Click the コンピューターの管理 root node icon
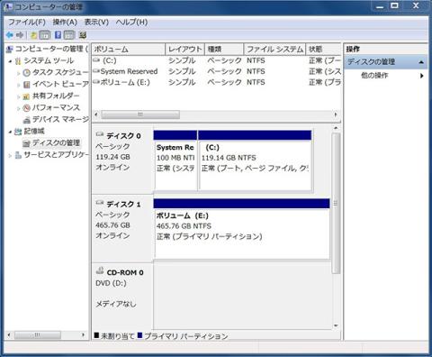The image size is (432, 357). [x=10, y=49]
